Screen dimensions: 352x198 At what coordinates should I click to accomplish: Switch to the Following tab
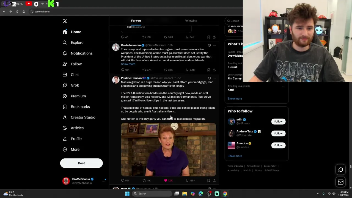pos(191,21)
